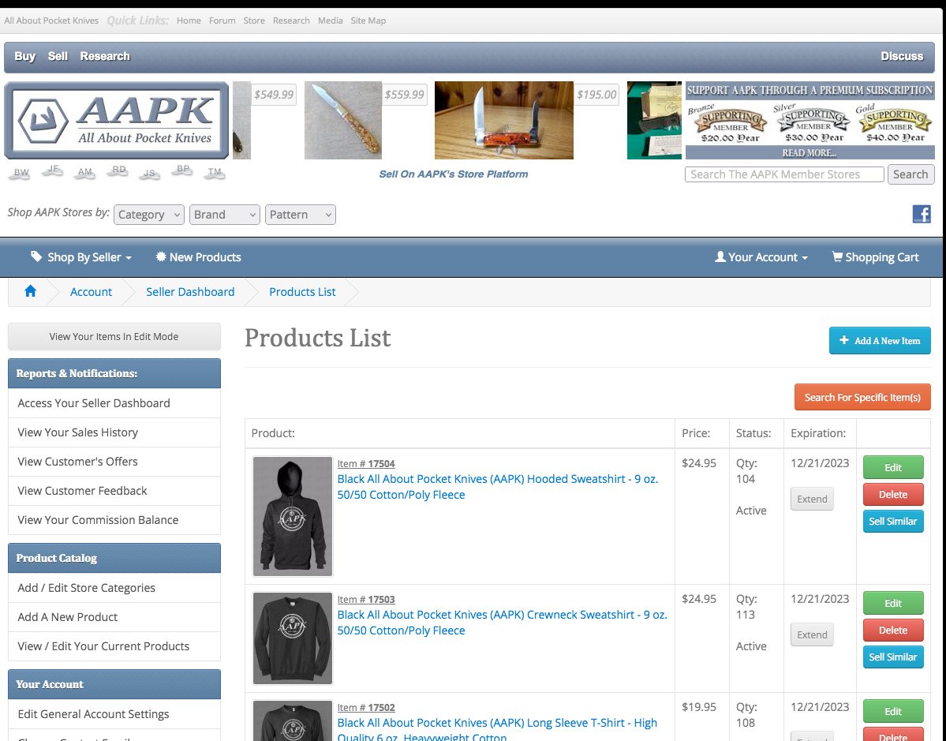Screen dimensions: 946x741
Task: Open View Your Sales History
Action: coord(114,432)
